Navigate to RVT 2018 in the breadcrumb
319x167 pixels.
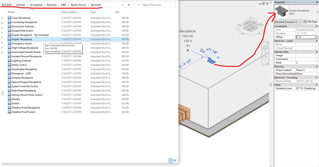pos(7,5)
